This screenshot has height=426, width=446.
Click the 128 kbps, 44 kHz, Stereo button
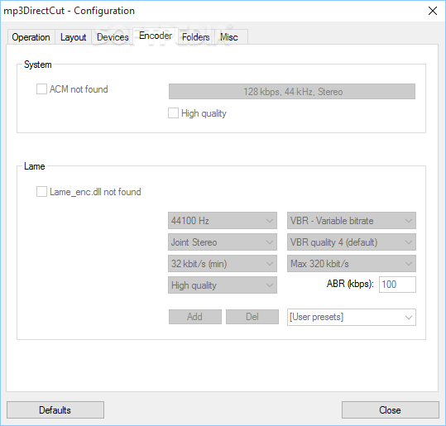click(x=292, y=92)
